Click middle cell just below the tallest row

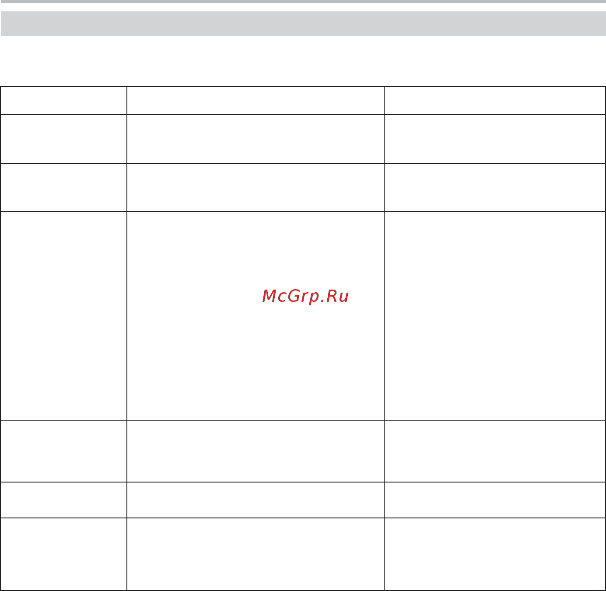[256, 451]
